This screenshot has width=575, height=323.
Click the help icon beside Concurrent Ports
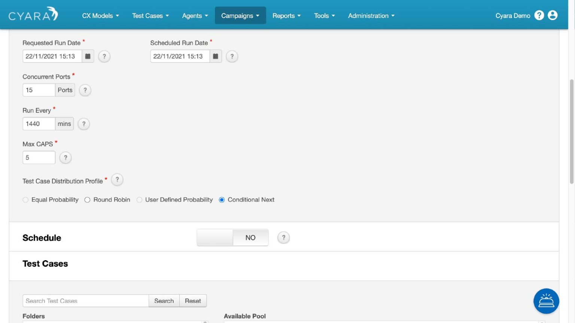coord(85,90)
